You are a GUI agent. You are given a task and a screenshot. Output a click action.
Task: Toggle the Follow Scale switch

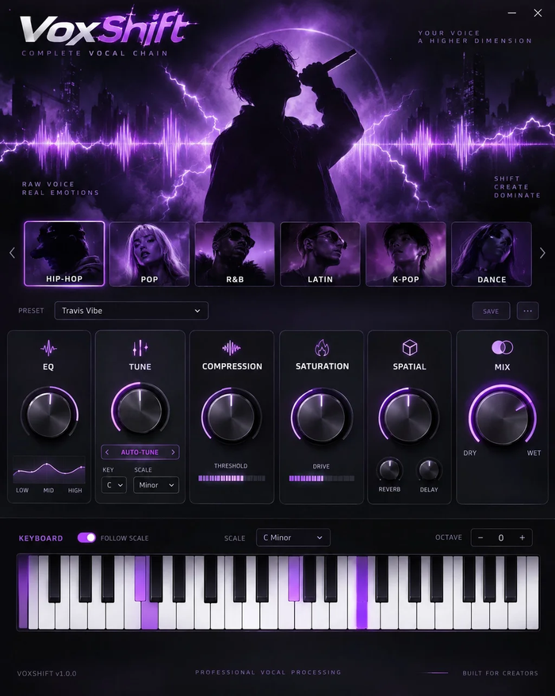(x=86, y=537)
